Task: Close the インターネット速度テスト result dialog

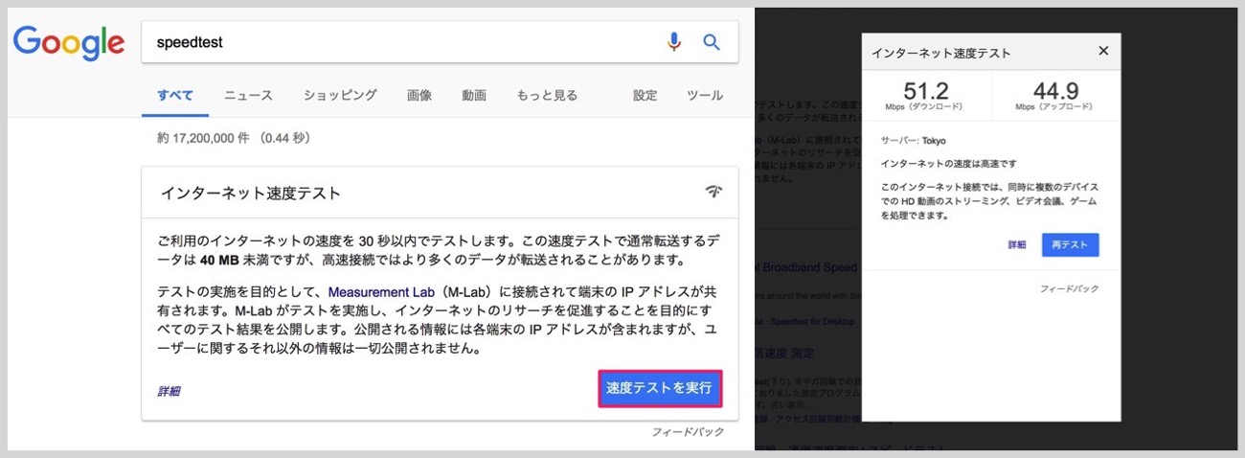Action: pos(1103,51)
